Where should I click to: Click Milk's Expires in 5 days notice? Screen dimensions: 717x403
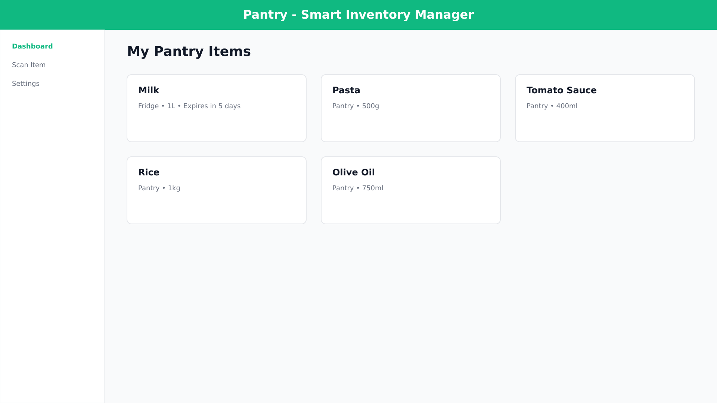click(x=212, y=106)
